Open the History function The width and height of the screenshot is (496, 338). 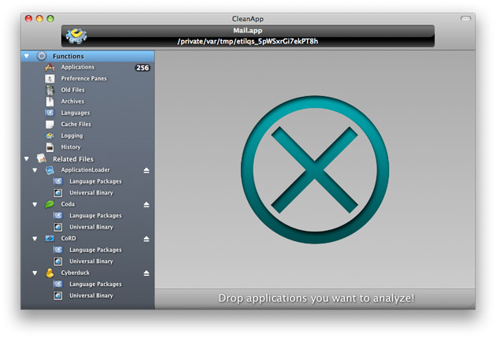tap(87, 147)
